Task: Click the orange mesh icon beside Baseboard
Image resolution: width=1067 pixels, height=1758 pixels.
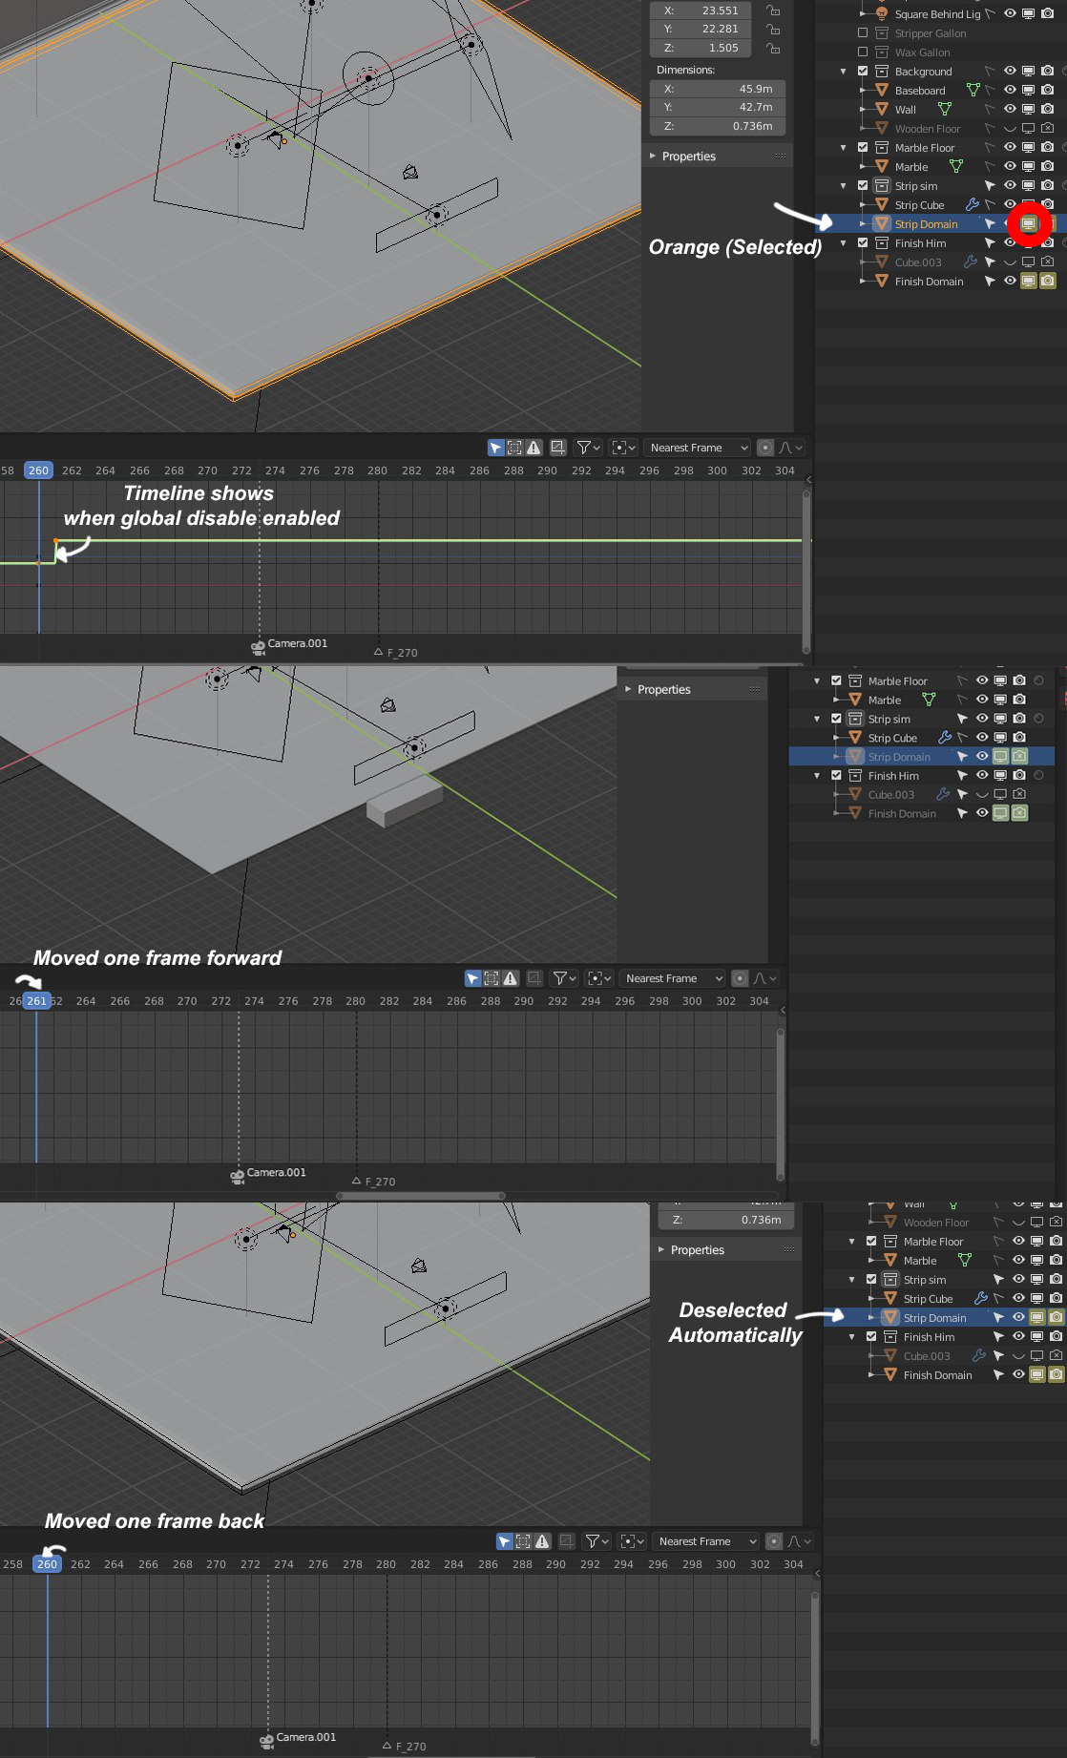Action: click(x=882, y=91)
